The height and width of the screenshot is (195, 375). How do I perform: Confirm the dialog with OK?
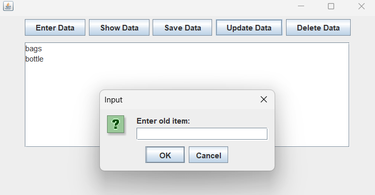coord(165,155)
